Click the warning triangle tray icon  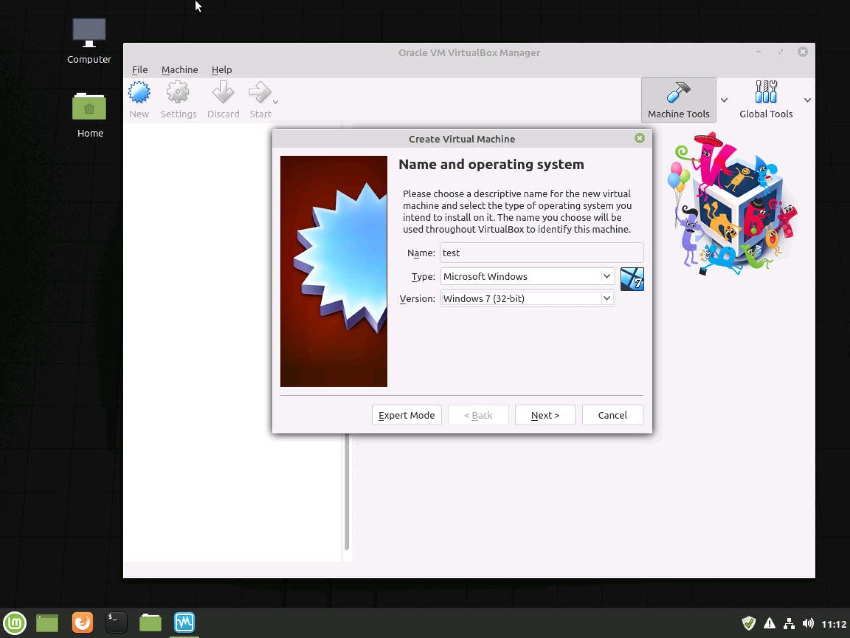[769, 624]
